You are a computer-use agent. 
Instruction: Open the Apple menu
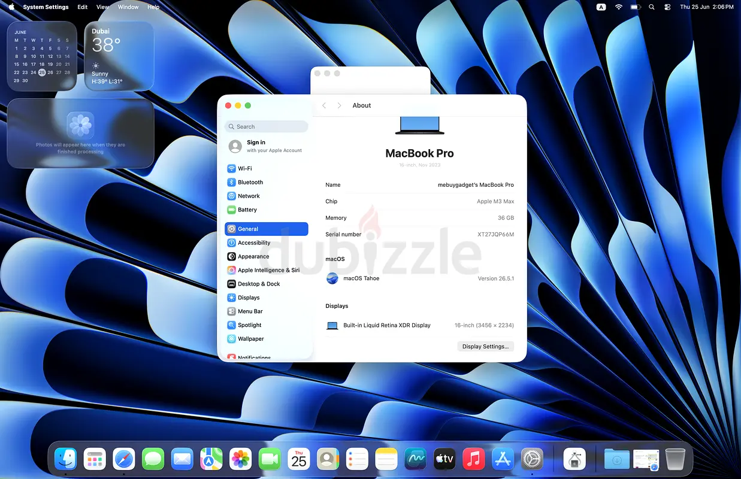click(x=11, y=7)
